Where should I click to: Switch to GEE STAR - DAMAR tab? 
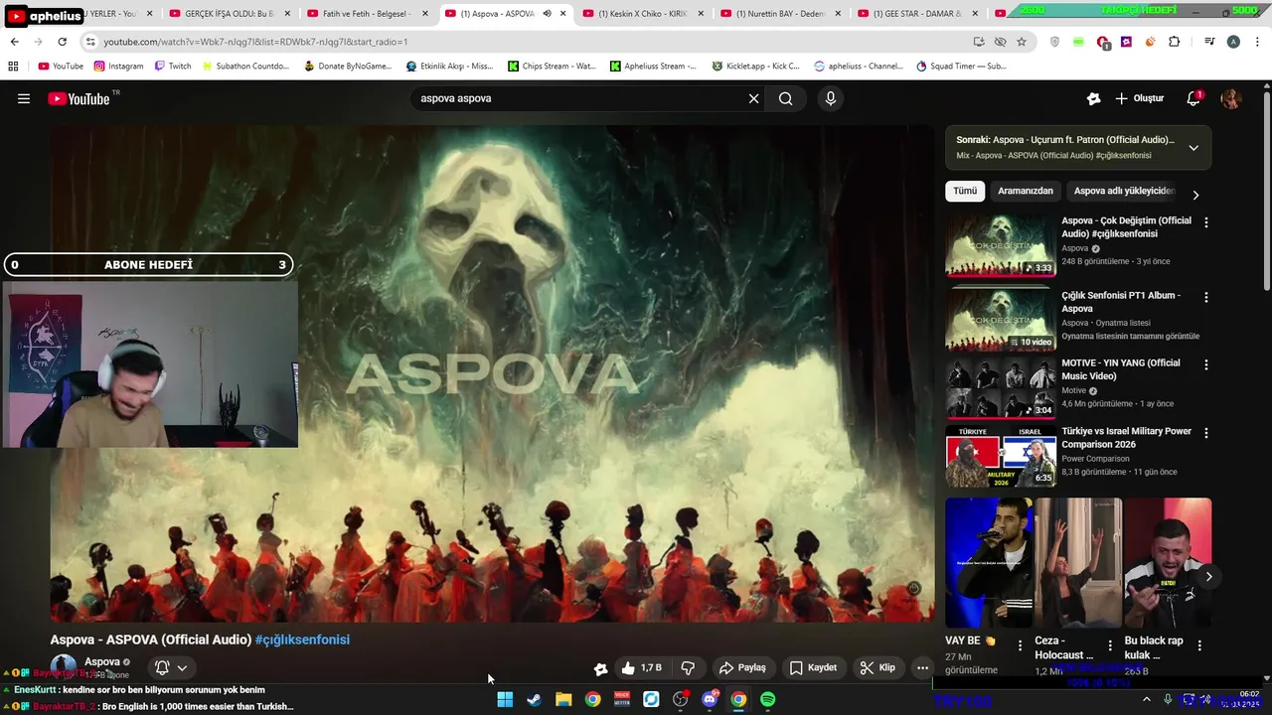916,14
